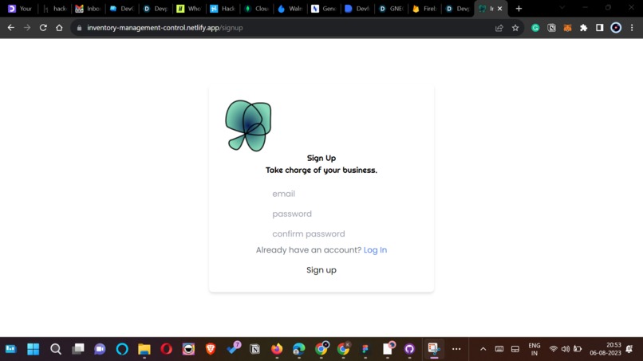Switch to the 'Your' tab

pos(20,9)
